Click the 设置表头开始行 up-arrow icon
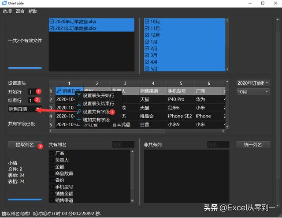Screen dimensions: 282x218 (79, 95)
